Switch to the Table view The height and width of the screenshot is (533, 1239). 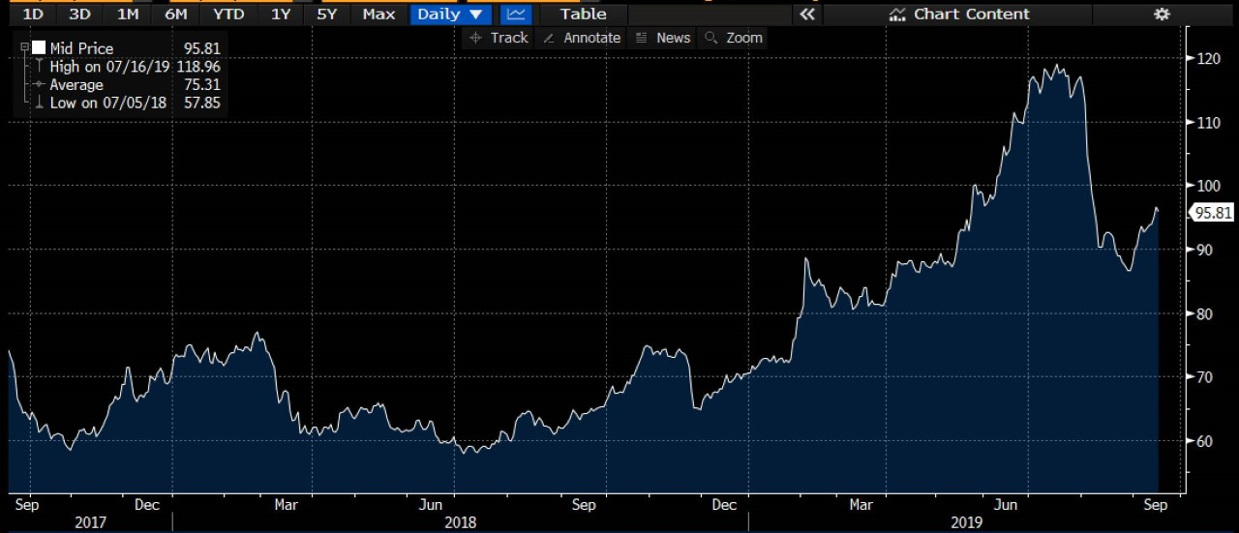click(x=583, y=15)
